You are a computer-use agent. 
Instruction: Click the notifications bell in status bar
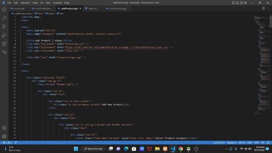pos(268,143)
